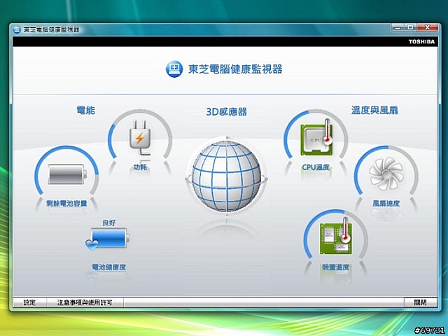Click the 溫度與風扇 section heading

[374, 111]
